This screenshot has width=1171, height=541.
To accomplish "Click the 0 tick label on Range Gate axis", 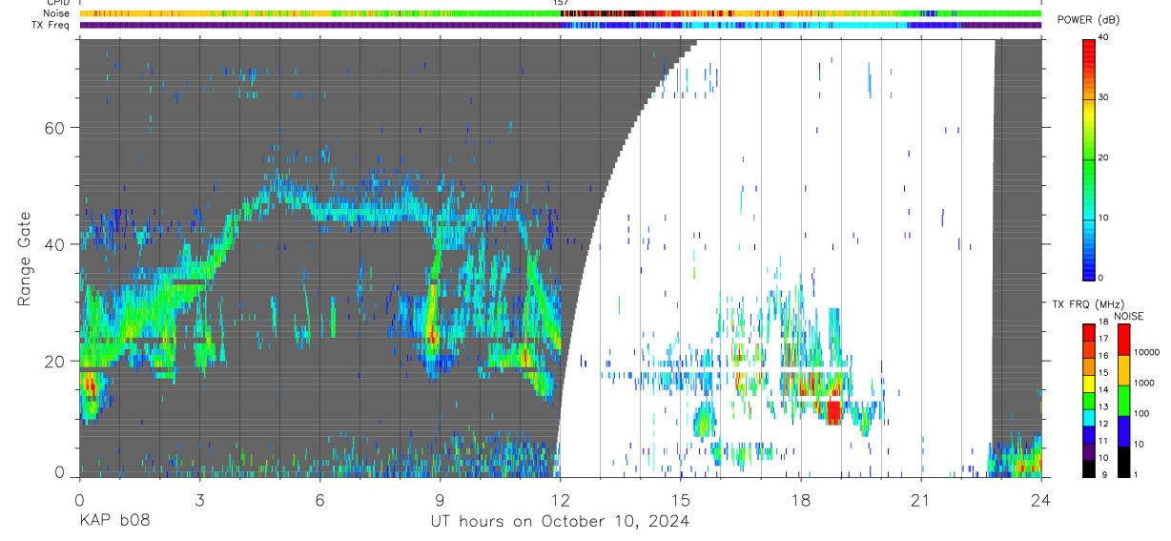I will tap(60, 472).
